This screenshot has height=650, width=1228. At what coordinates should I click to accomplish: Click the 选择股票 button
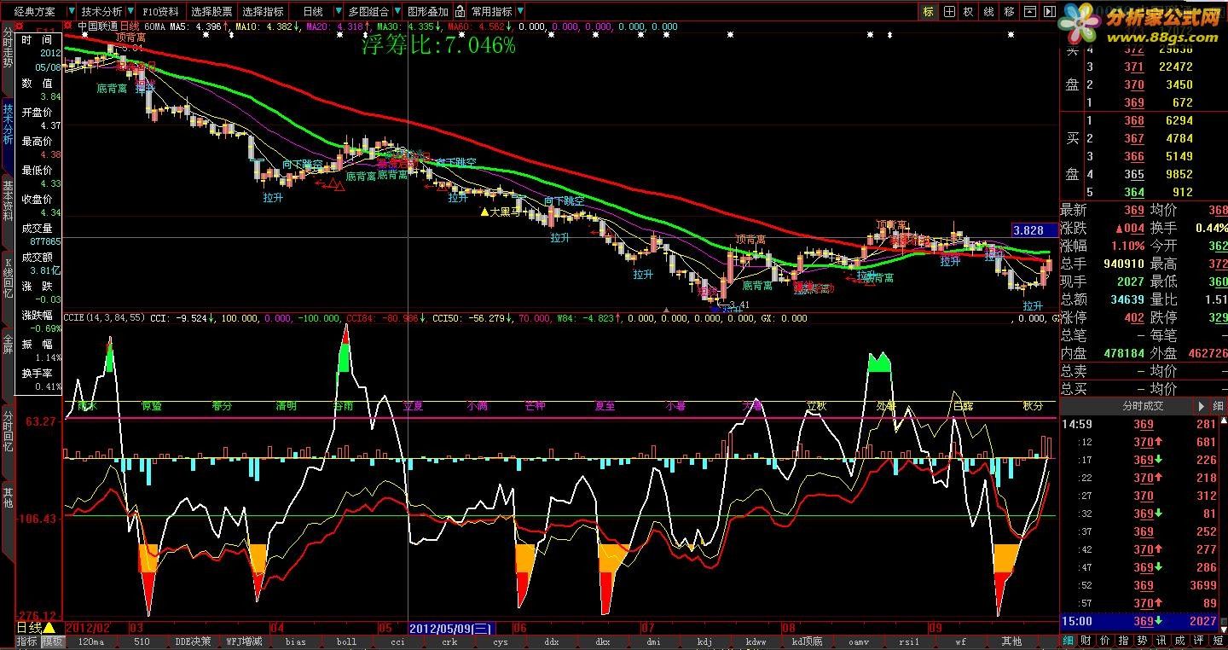click(211, 12)
